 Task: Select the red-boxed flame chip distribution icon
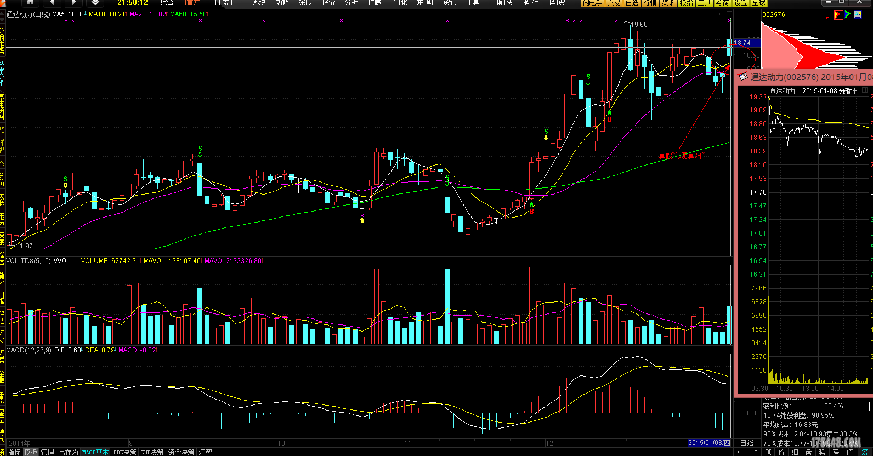click(838, 15)
